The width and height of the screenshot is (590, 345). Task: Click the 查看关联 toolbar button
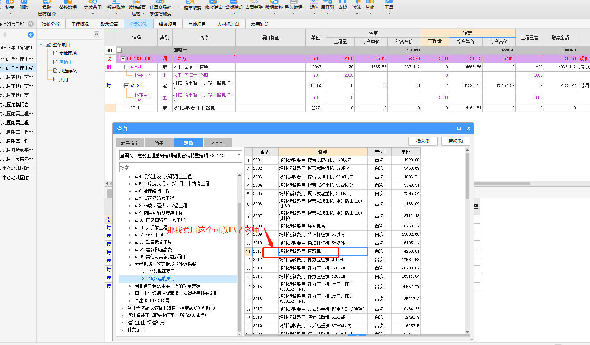coord(254,5)
